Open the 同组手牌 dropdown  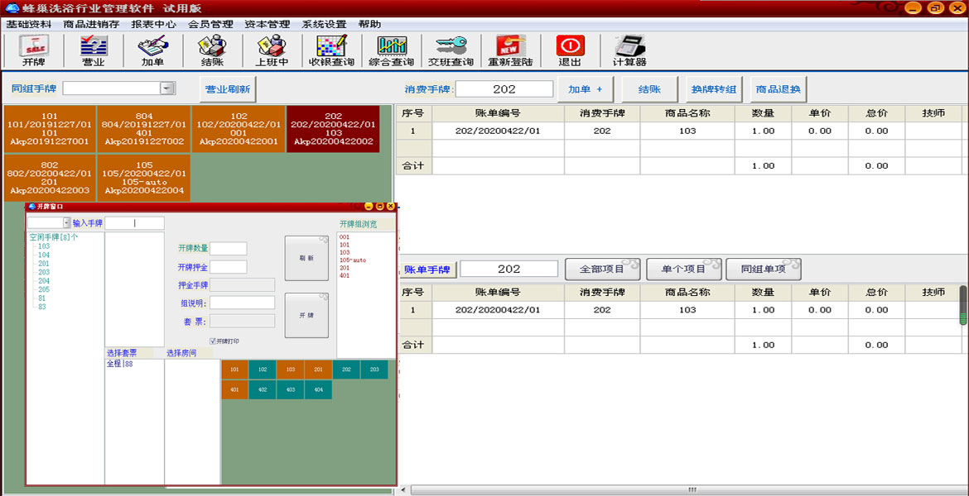pos(167,88)
